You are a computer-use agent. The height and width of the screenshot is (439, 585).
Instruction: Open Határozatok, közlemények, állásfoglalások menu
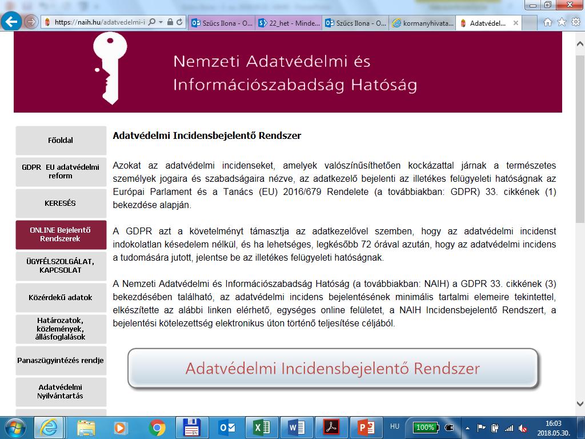61,329
